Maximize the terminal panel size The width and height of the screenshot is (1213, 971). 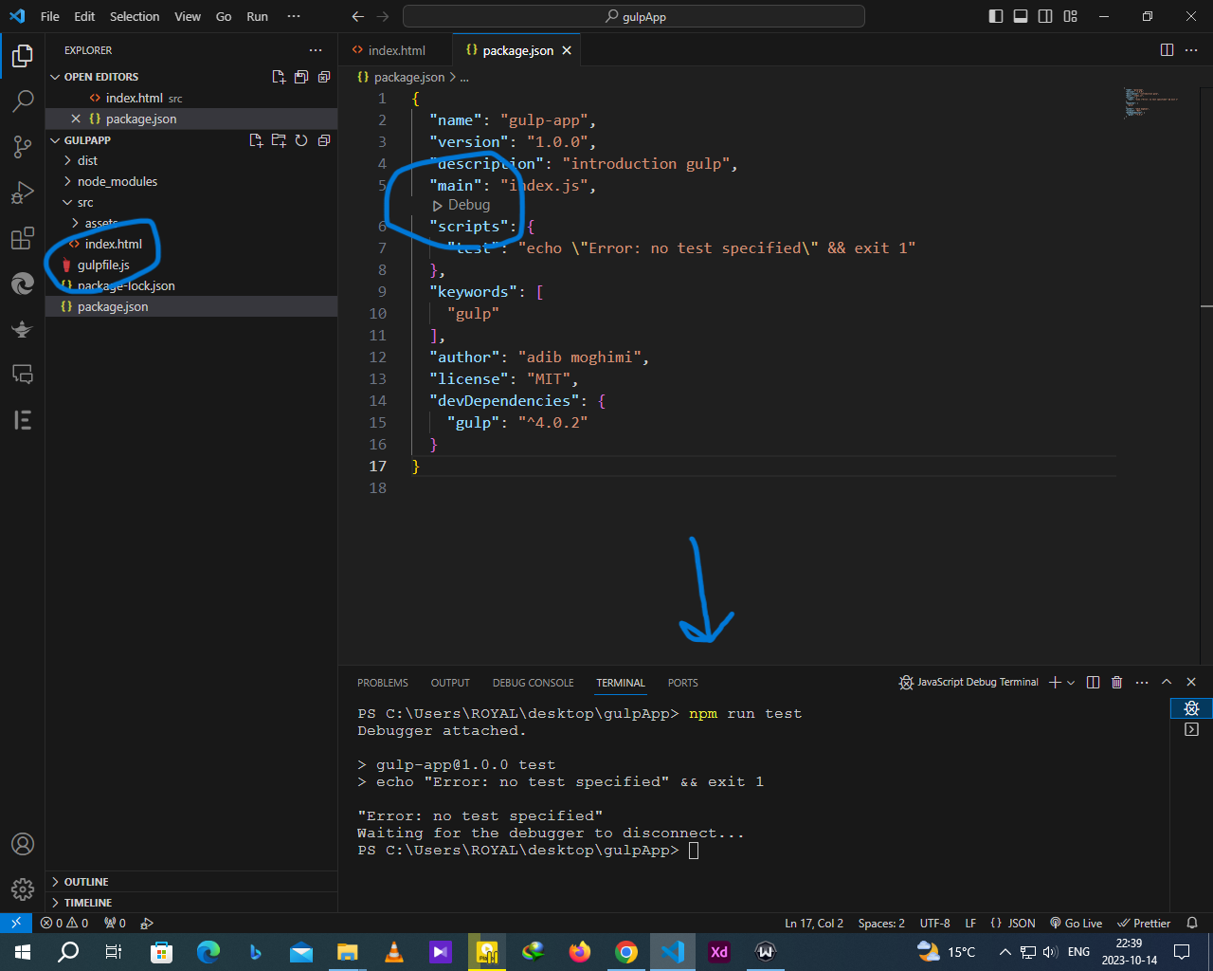[x=1167, y=682]
